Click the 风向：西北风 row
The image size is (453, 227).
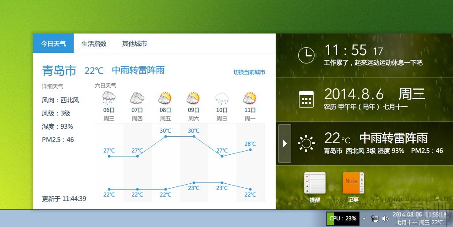[x=60, y=100]
